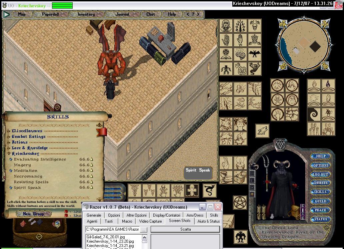
Task: Activate the howling wolf icon
Action: (262, 131)
